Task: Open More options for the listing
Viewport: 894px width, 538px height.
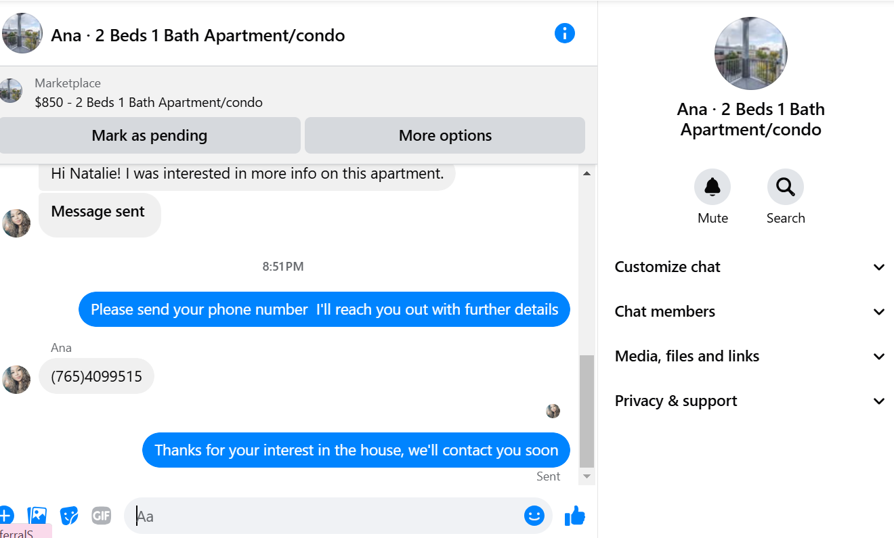Action: click(x=445, y=135)
